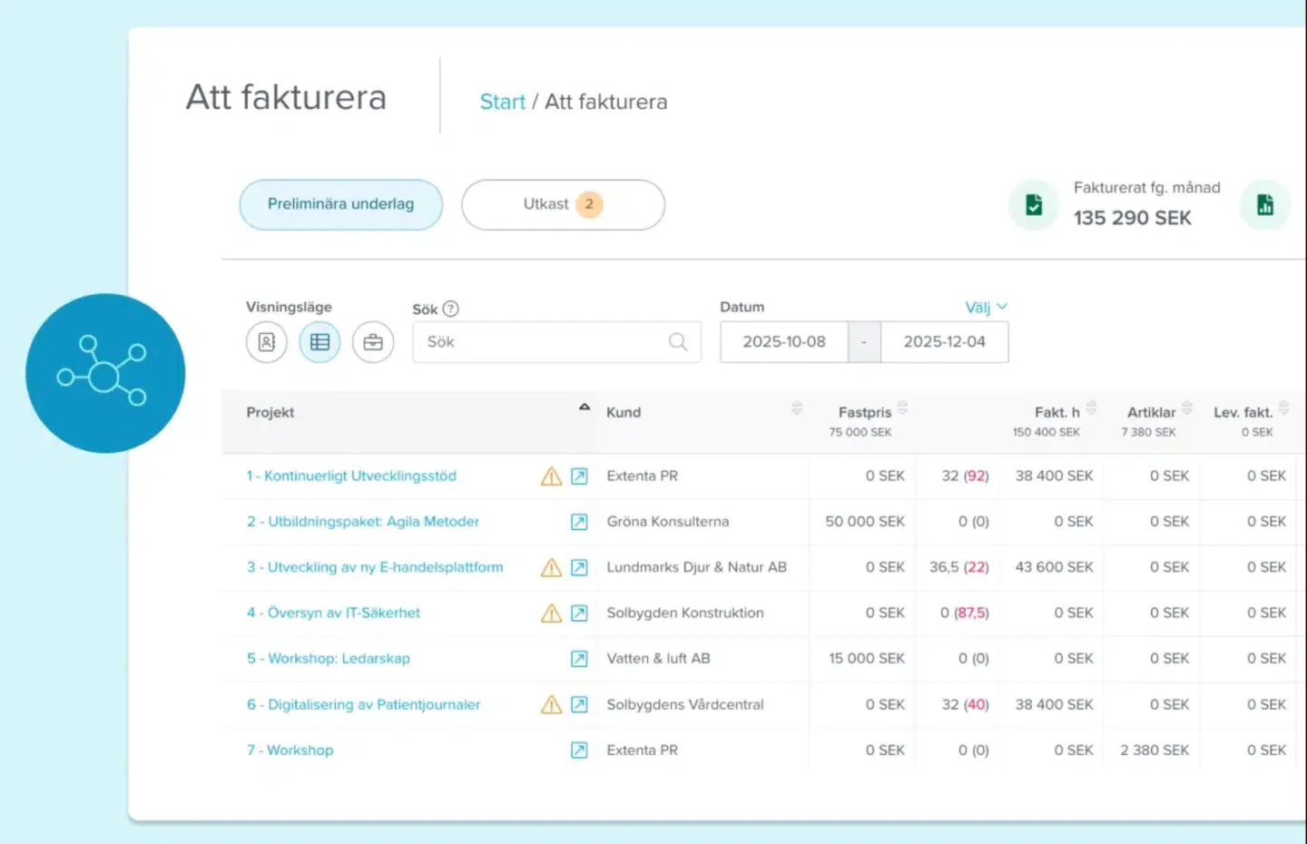
Task: Click the 135 290 SEK invoiced amount
Action: (x=1133, y=218)
